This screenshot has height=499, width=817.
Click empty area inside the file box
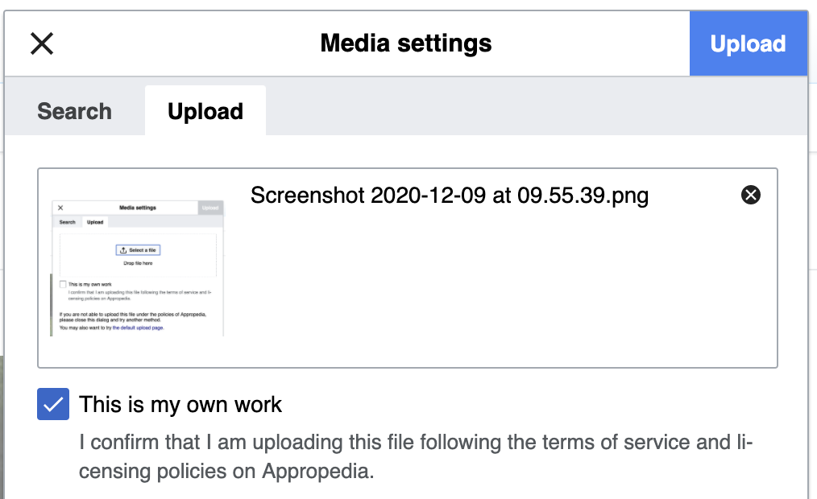point(500,298)
